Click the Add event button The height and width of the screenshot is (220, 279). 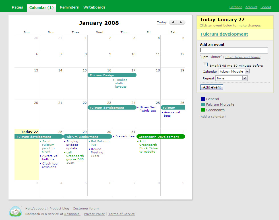click(x=212, y=87)
